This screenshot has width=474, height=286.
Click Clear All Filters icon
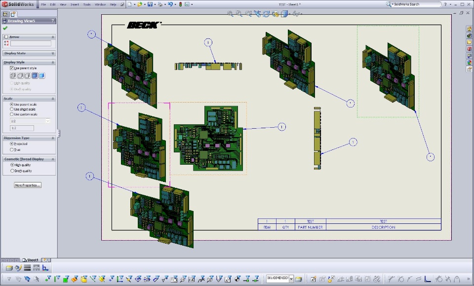click(x=18, y=279)
